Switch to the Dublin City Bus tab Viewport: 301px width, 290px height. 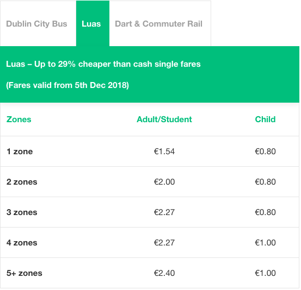pos(36,24)
